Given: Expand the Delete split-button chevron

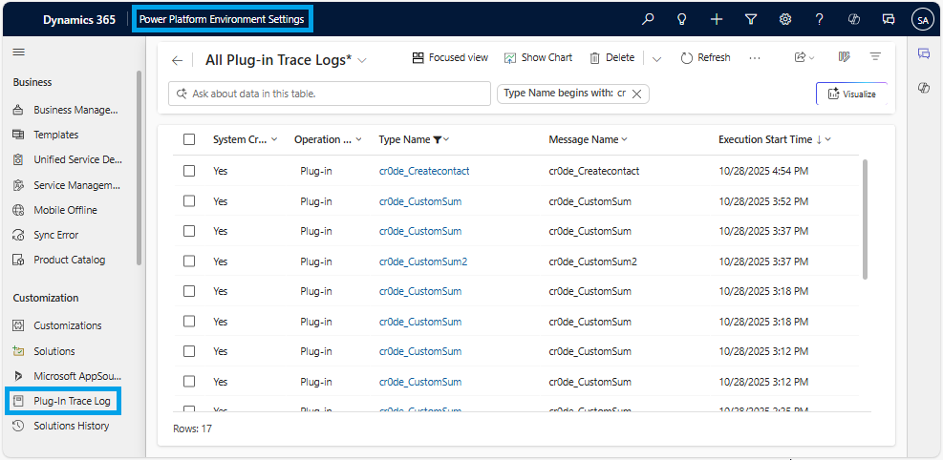Looking at the screenshot, I should 657,58.
